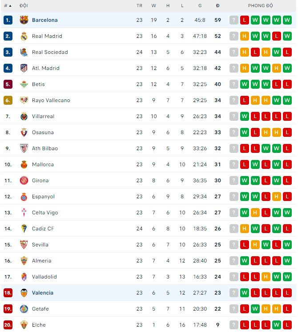The height and width of the screenshot is (332, 298).
Task: Click the Barcelona club crest
Action: 24,20
